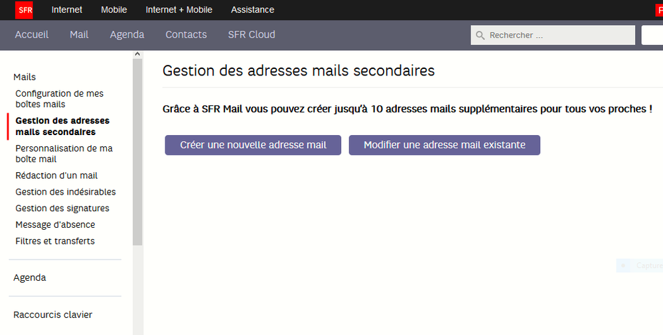This screenshot has height=335, width=663.
Task: Click the SFR logo icon
Action: [x=24, y=10]
